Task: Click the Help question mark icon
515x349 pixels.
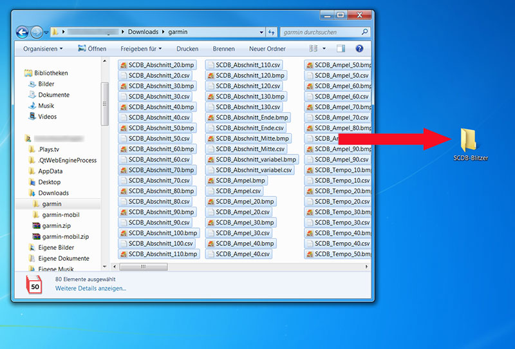Action: click(x=359, y=48)
